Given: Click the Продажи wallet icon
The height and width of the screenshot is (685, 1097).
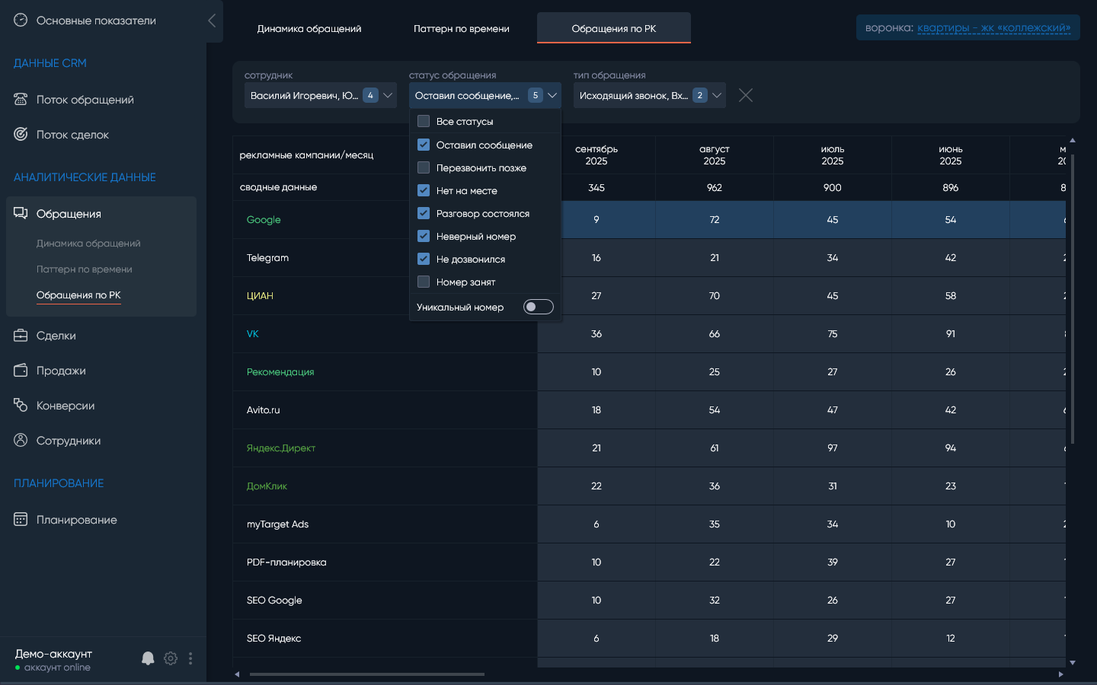Looking at the screenshot, I should tap(21, 371).
